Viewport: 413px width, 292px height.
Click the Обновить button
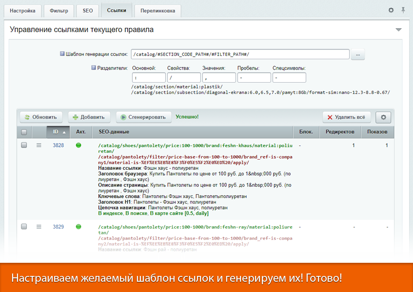tap(41, 117)
